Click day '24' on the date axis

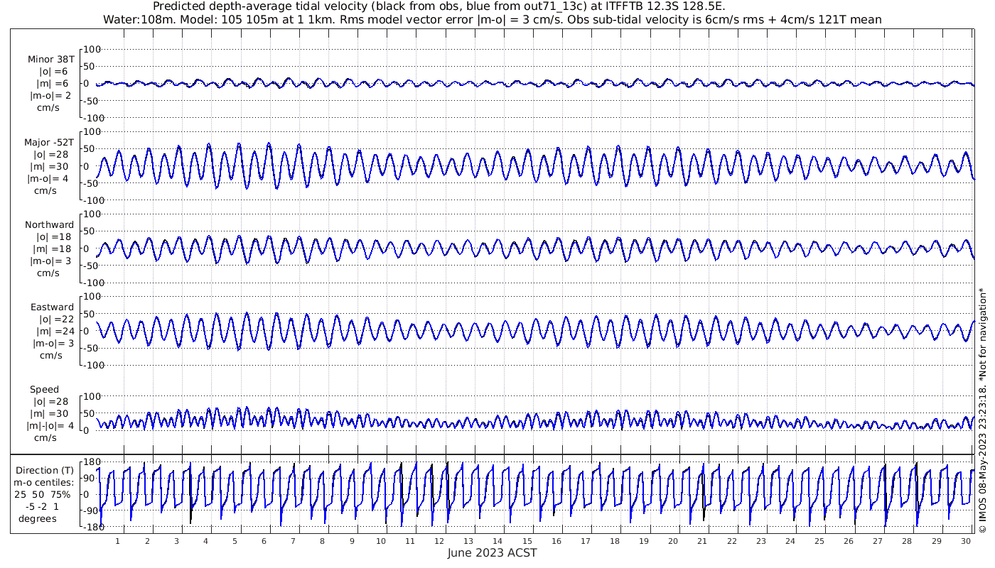(790, 540)
